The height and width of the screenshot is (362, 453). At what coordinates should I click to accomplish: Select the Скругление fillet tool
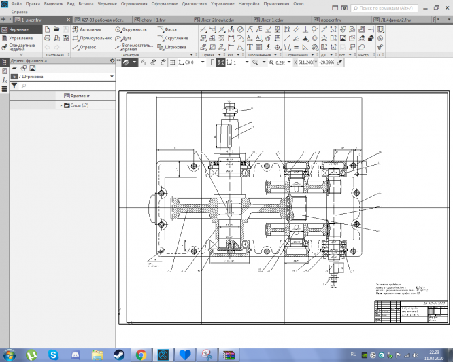pos(173,39)
